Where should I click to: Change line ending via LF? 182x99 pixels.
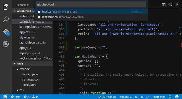148,97
